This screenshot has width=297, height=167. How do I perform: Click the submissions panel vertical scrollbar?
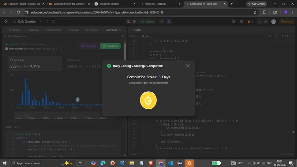pyautogui.click(x=125, y=51)
